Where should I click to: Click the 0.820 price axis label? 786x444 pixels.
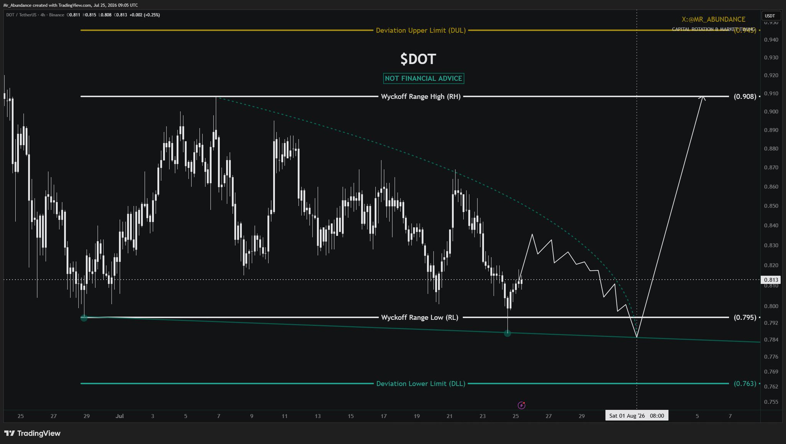(771, 265)
